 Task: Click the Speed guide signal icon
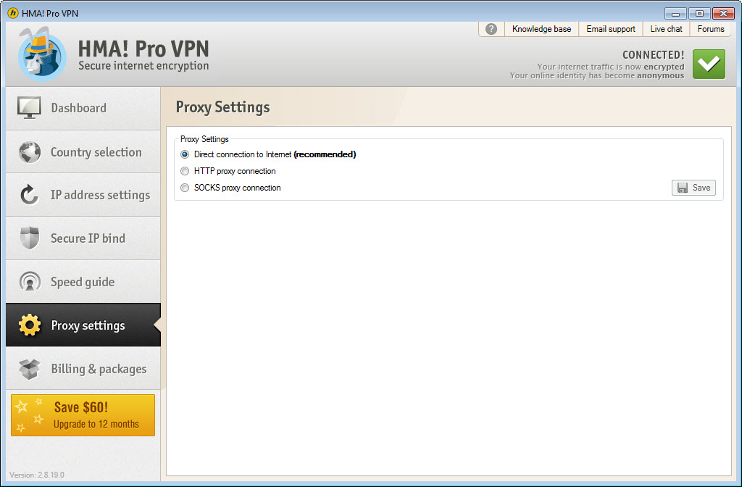pos(30,282)
